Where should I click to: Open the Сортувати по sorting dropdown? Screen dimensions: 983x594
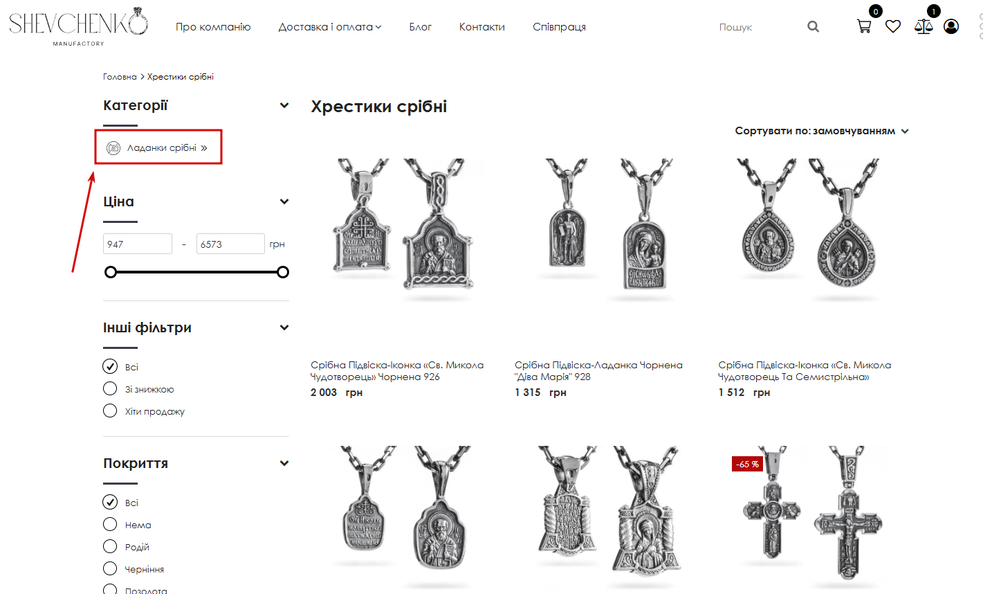coord(822,131)
